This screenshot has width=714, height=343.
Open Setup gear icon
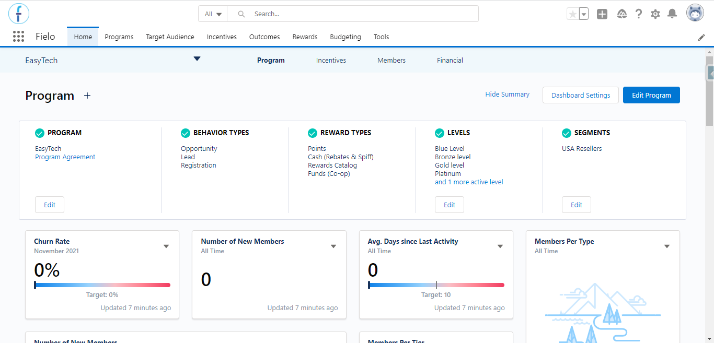click(x=655, y=14)
